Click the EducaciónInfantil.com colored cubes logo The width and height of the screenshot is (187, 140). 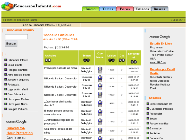(7, 6)
